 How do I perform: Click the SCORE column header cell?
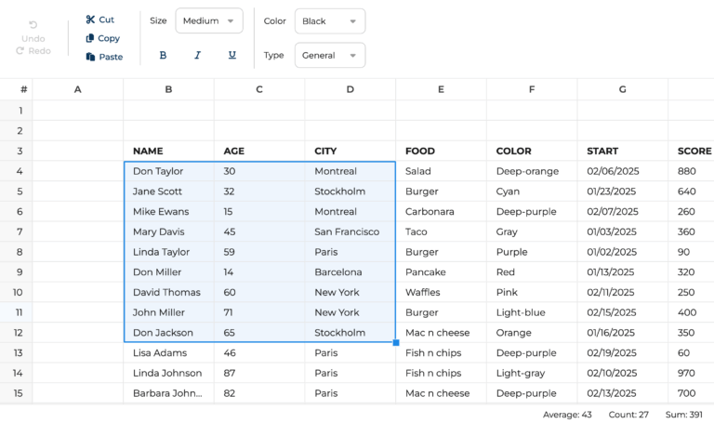point(694,151)
